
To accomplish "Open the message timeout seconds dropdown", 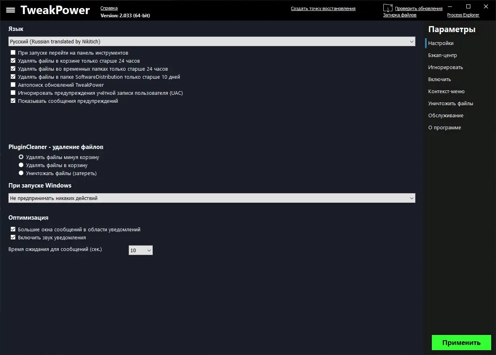I will [x=141, y=250].
